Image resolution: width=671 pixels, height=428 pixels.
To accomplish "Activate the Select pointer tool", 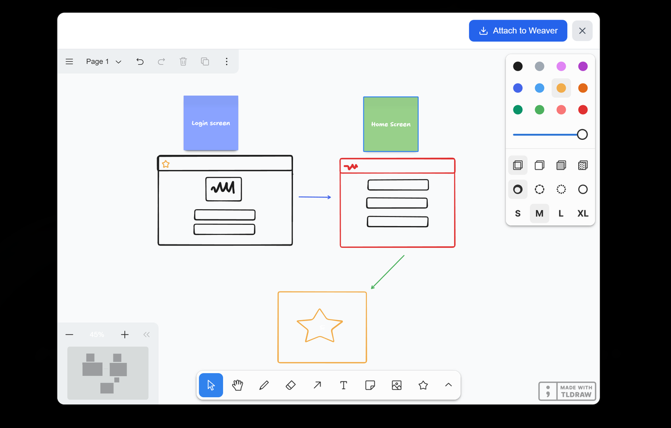I will [x=211, y=385].
